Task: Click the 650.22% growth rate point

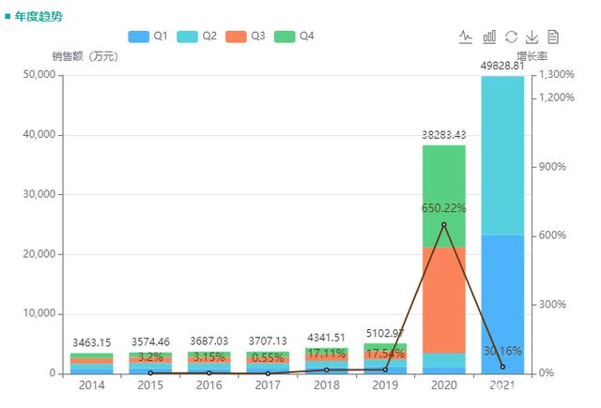Action: pos(444,225)
